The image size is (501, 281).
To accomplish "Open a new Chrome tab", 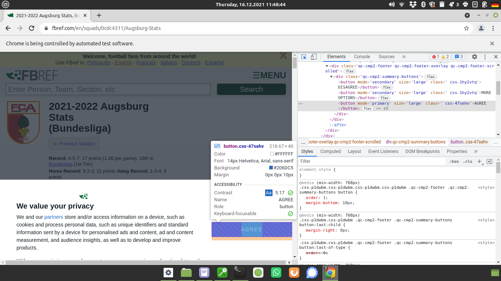I will pos(99,15).
